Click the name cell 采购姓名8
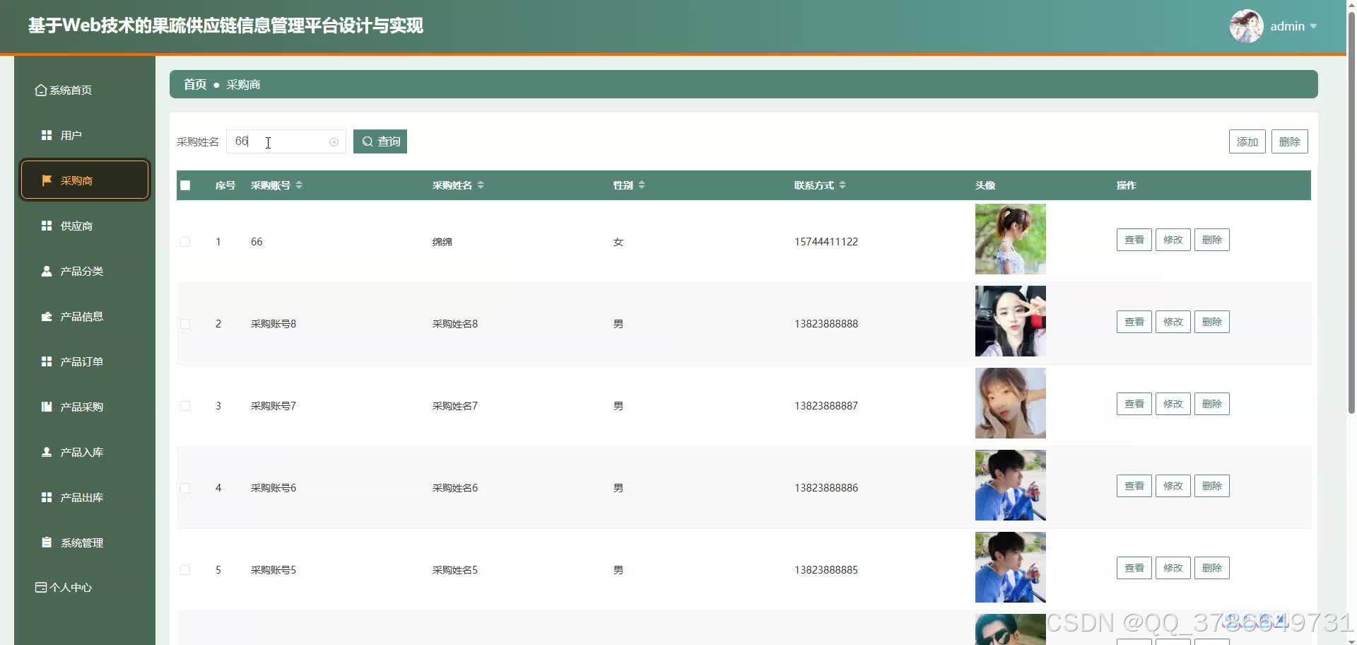This screenshot has width=1357, height=645. click(x=455, y=324)
